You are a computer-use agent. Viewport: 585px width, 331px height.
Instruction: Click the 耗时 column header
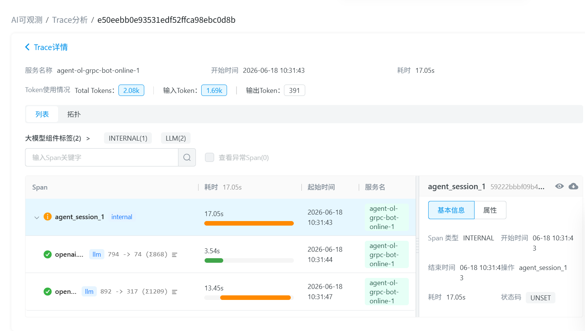211,187
